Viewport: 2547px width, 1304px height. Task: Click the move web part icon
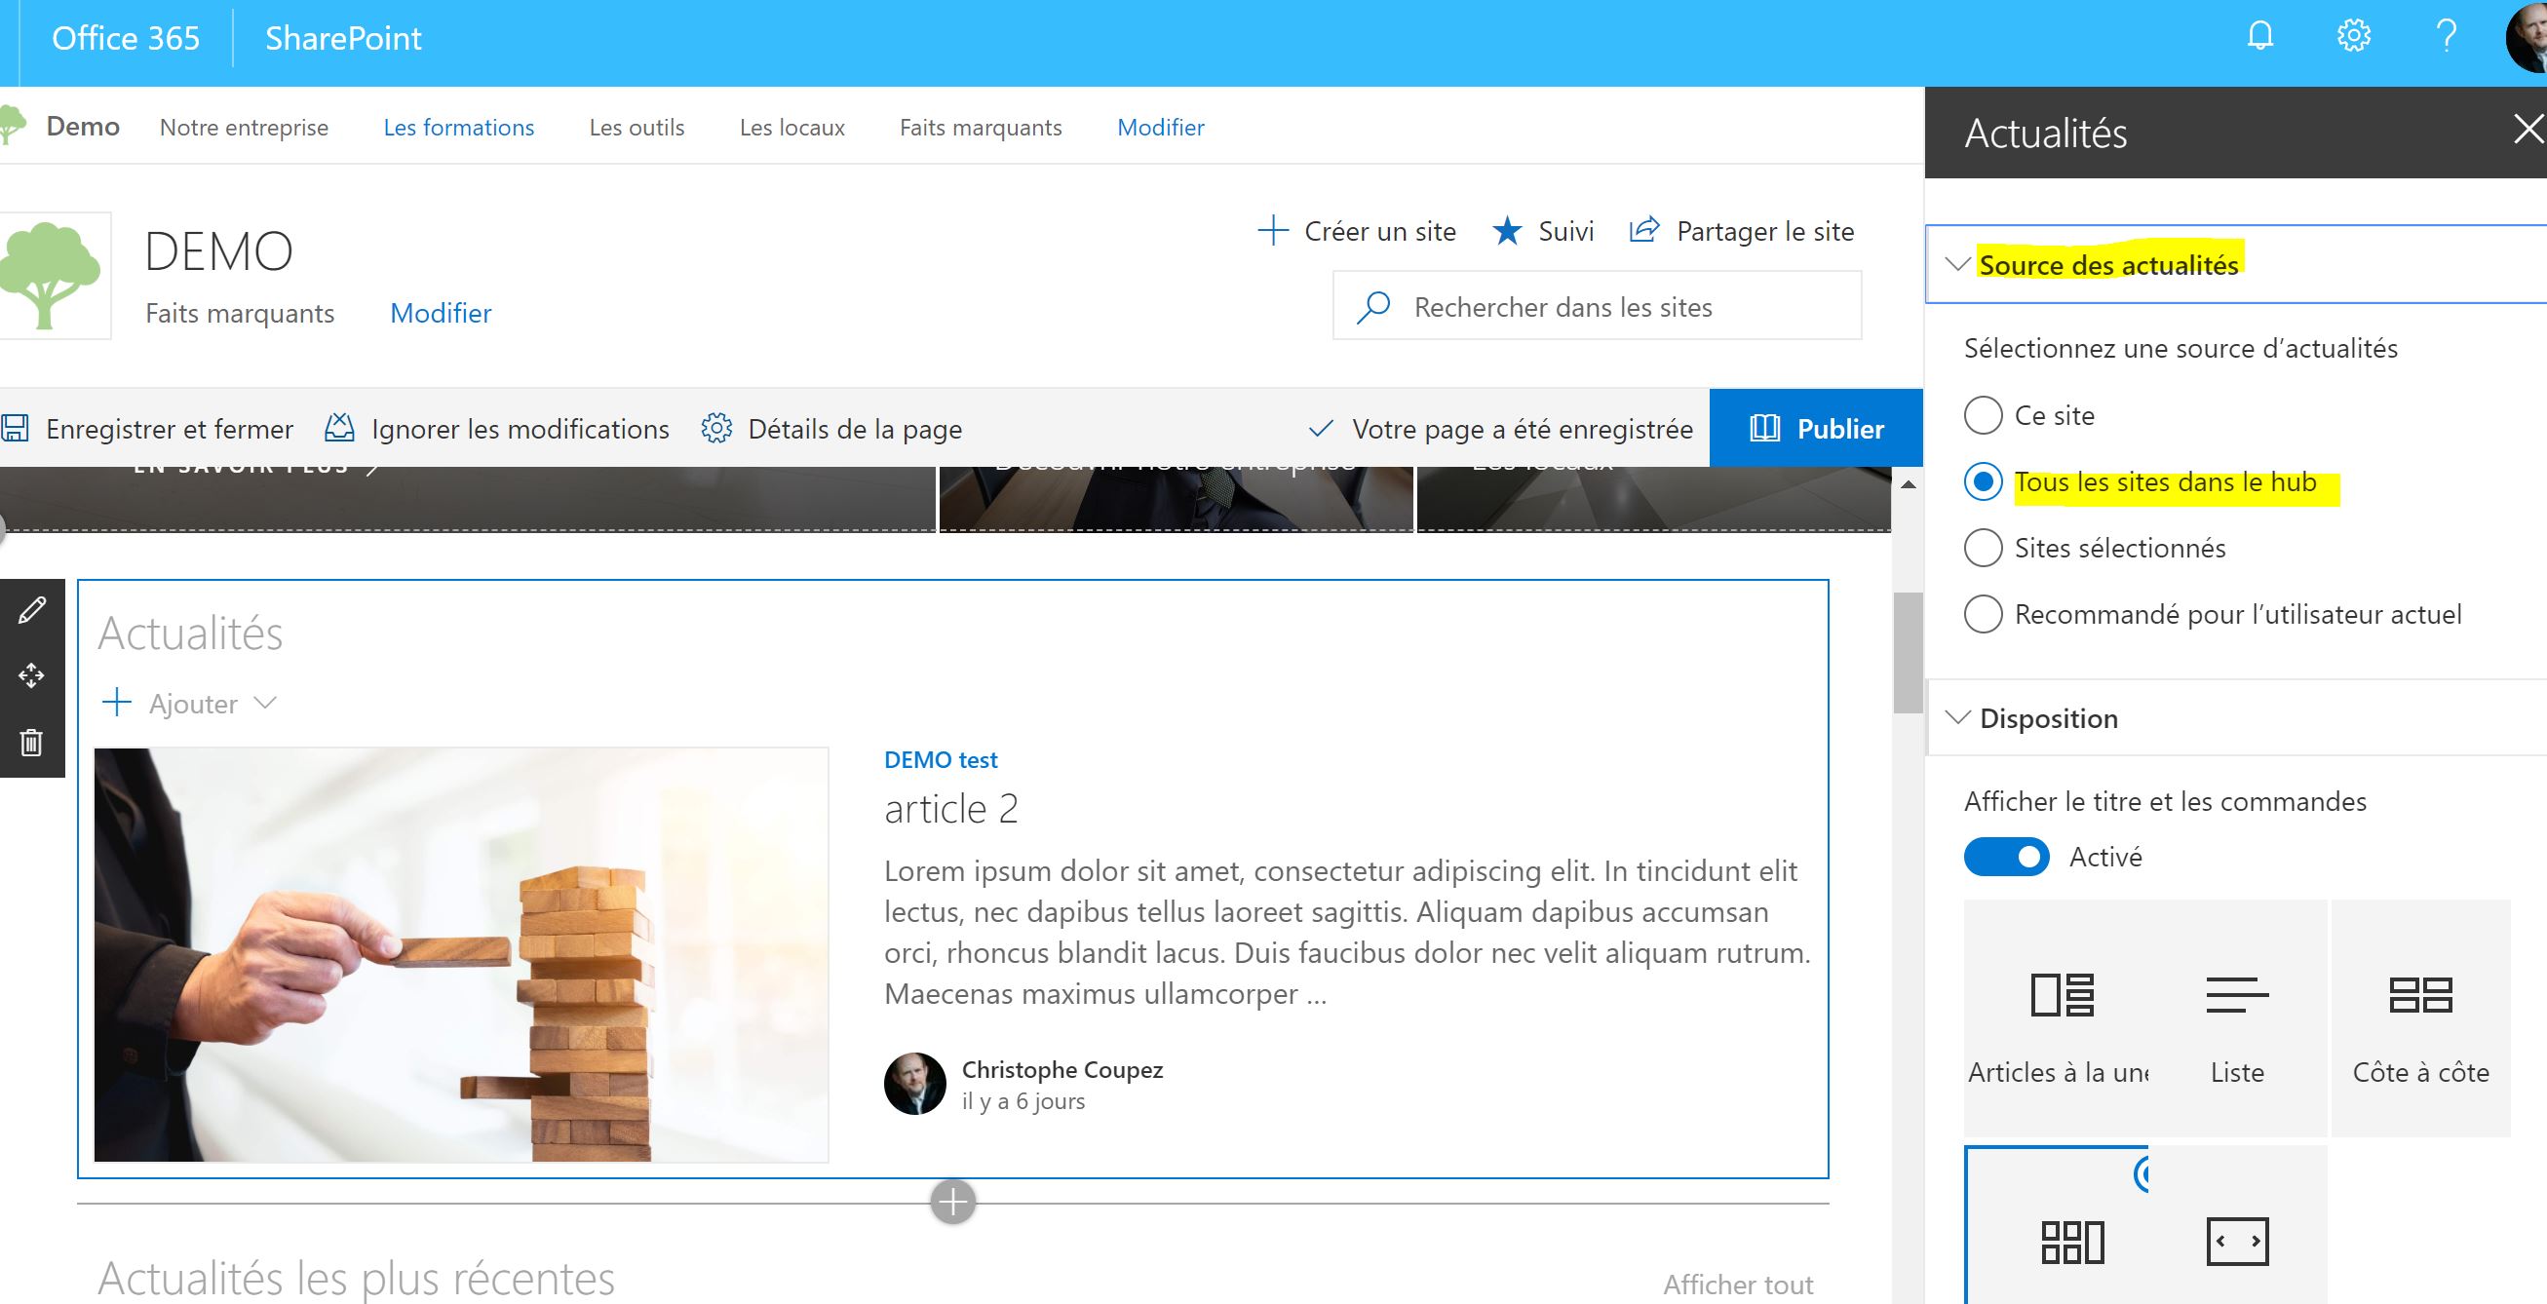pos(31,676)
